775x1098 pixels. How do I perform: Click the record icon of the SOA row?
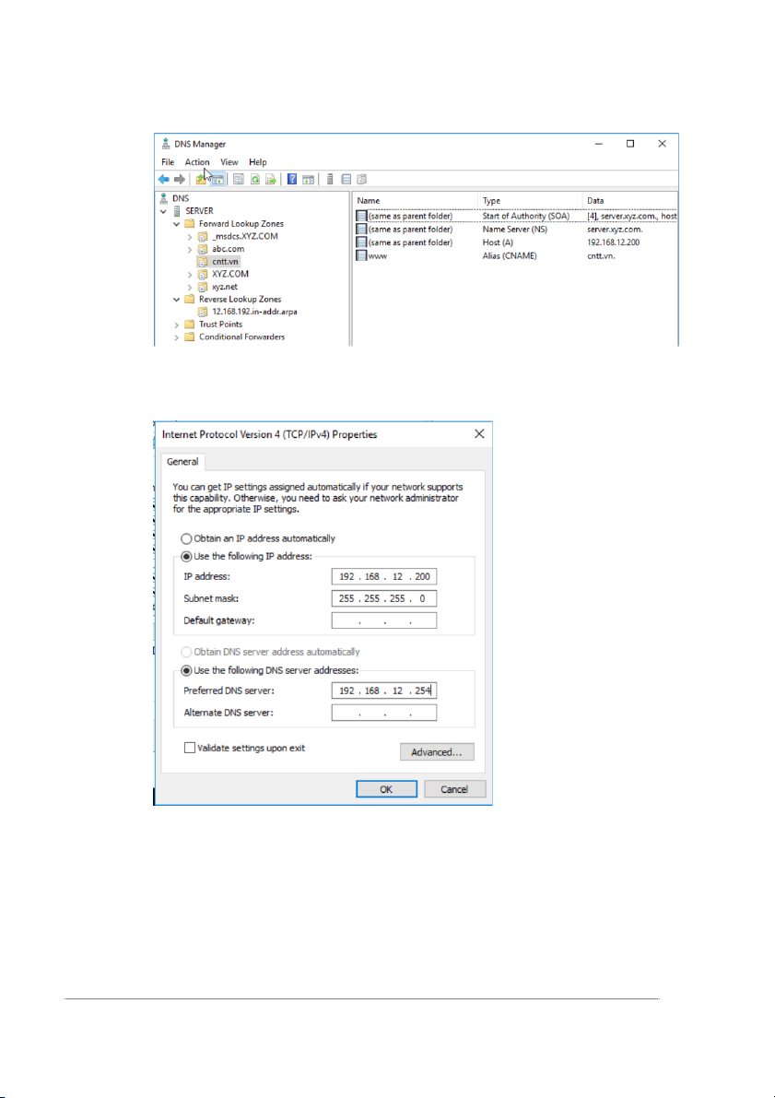click(x=361, y=216)
